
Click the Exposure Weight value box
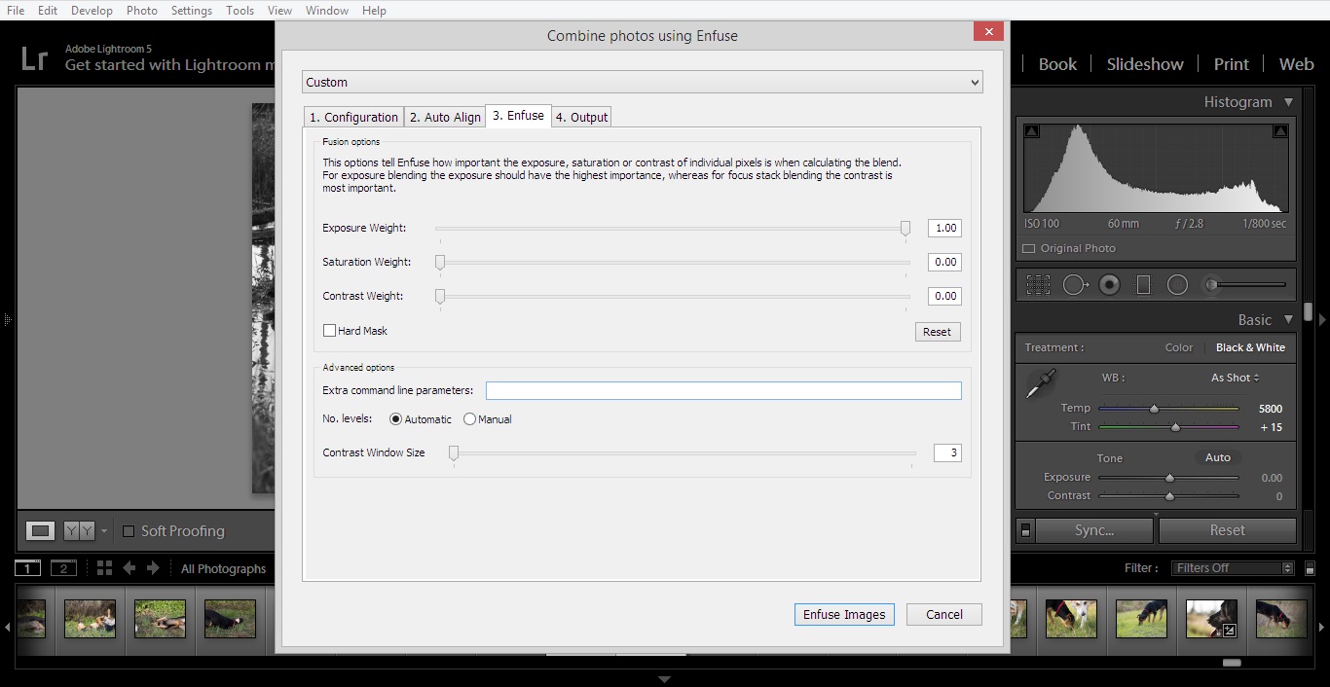(x=944, y=228)
